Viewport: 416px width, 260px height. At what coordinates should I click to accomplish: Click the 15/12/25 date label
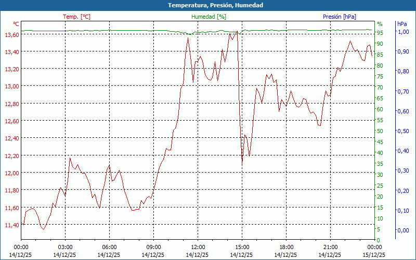pos(374,255)
